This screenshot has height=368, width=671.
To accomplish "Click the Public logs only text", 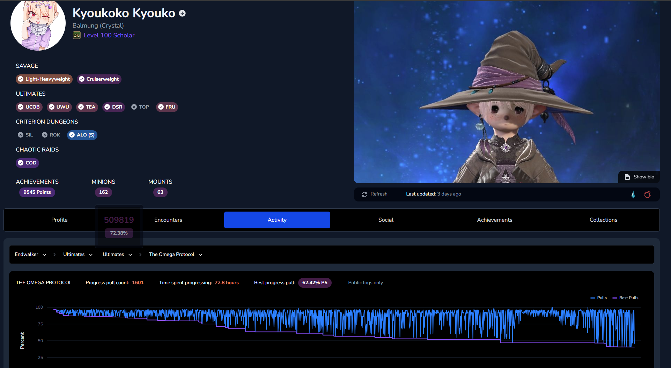I will [366, 283].
